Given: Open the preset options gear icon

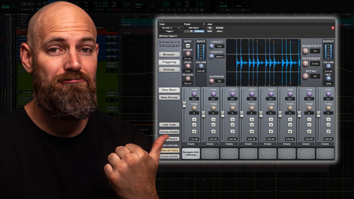Looking at the screenshot, I should 204,24.
